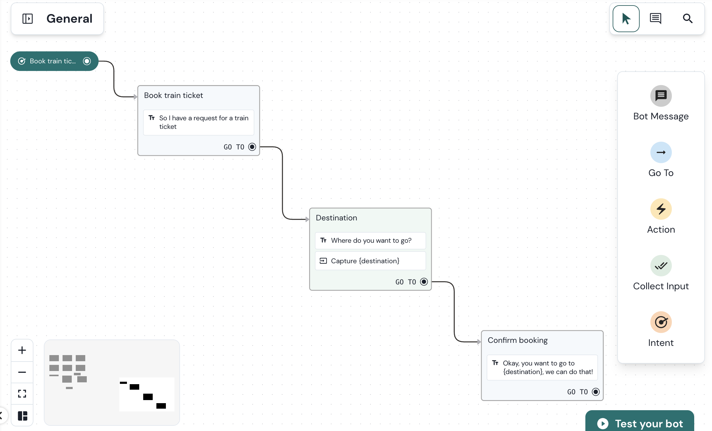Image resolution: width=712 pixels, height=431 pixels.
Task: Pick the Collect Input step icon
Action: (x=661, y=266)
